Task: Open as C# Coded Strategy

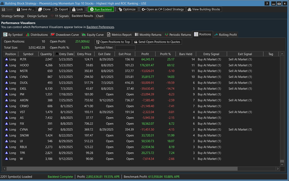Action: [163, 9]
